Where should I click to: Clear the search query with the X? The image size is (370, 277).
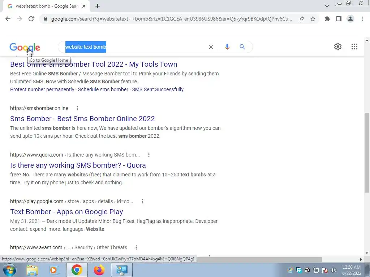pyautogui.click(x=211, y=47)
